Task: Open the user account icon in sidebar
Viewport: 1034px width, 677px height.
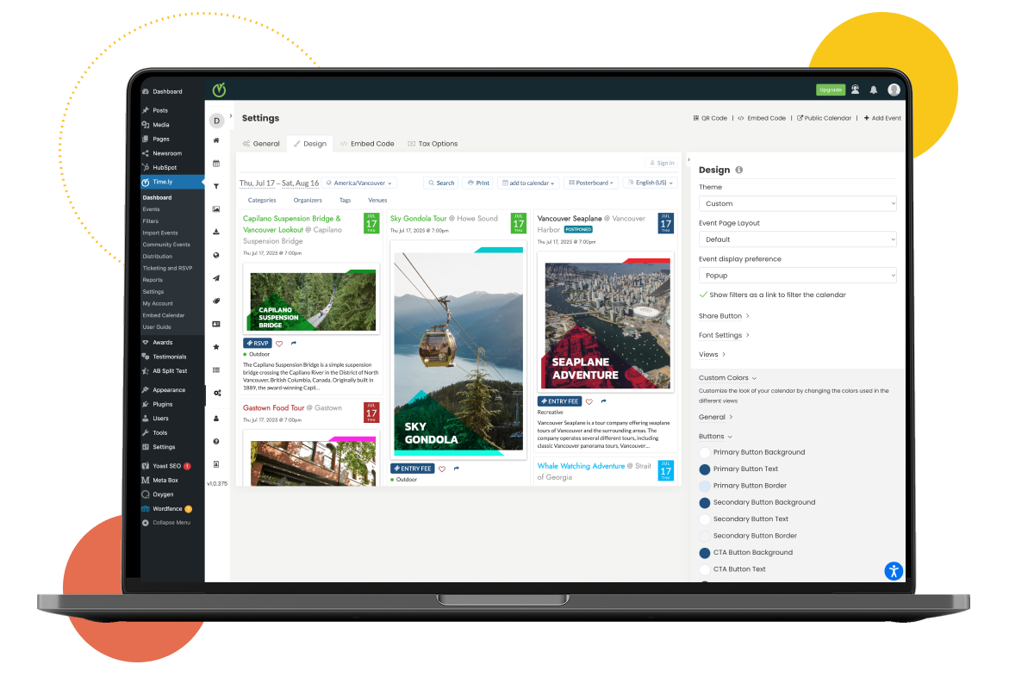Action: [216, 418]
